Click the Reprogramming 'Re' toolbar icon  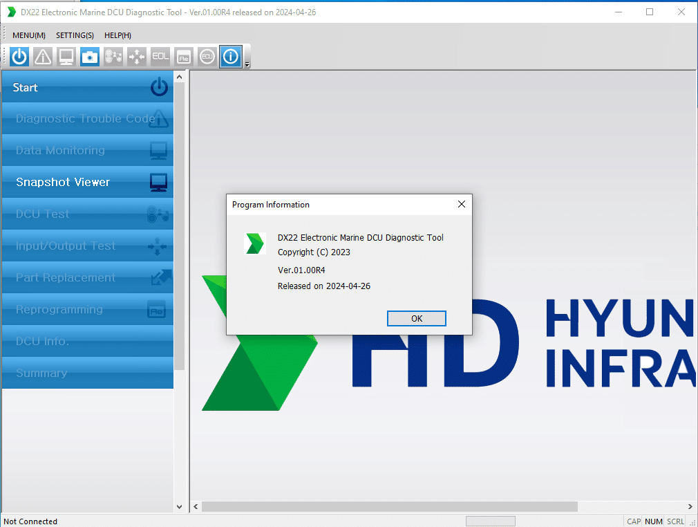[x=183, y=57]
